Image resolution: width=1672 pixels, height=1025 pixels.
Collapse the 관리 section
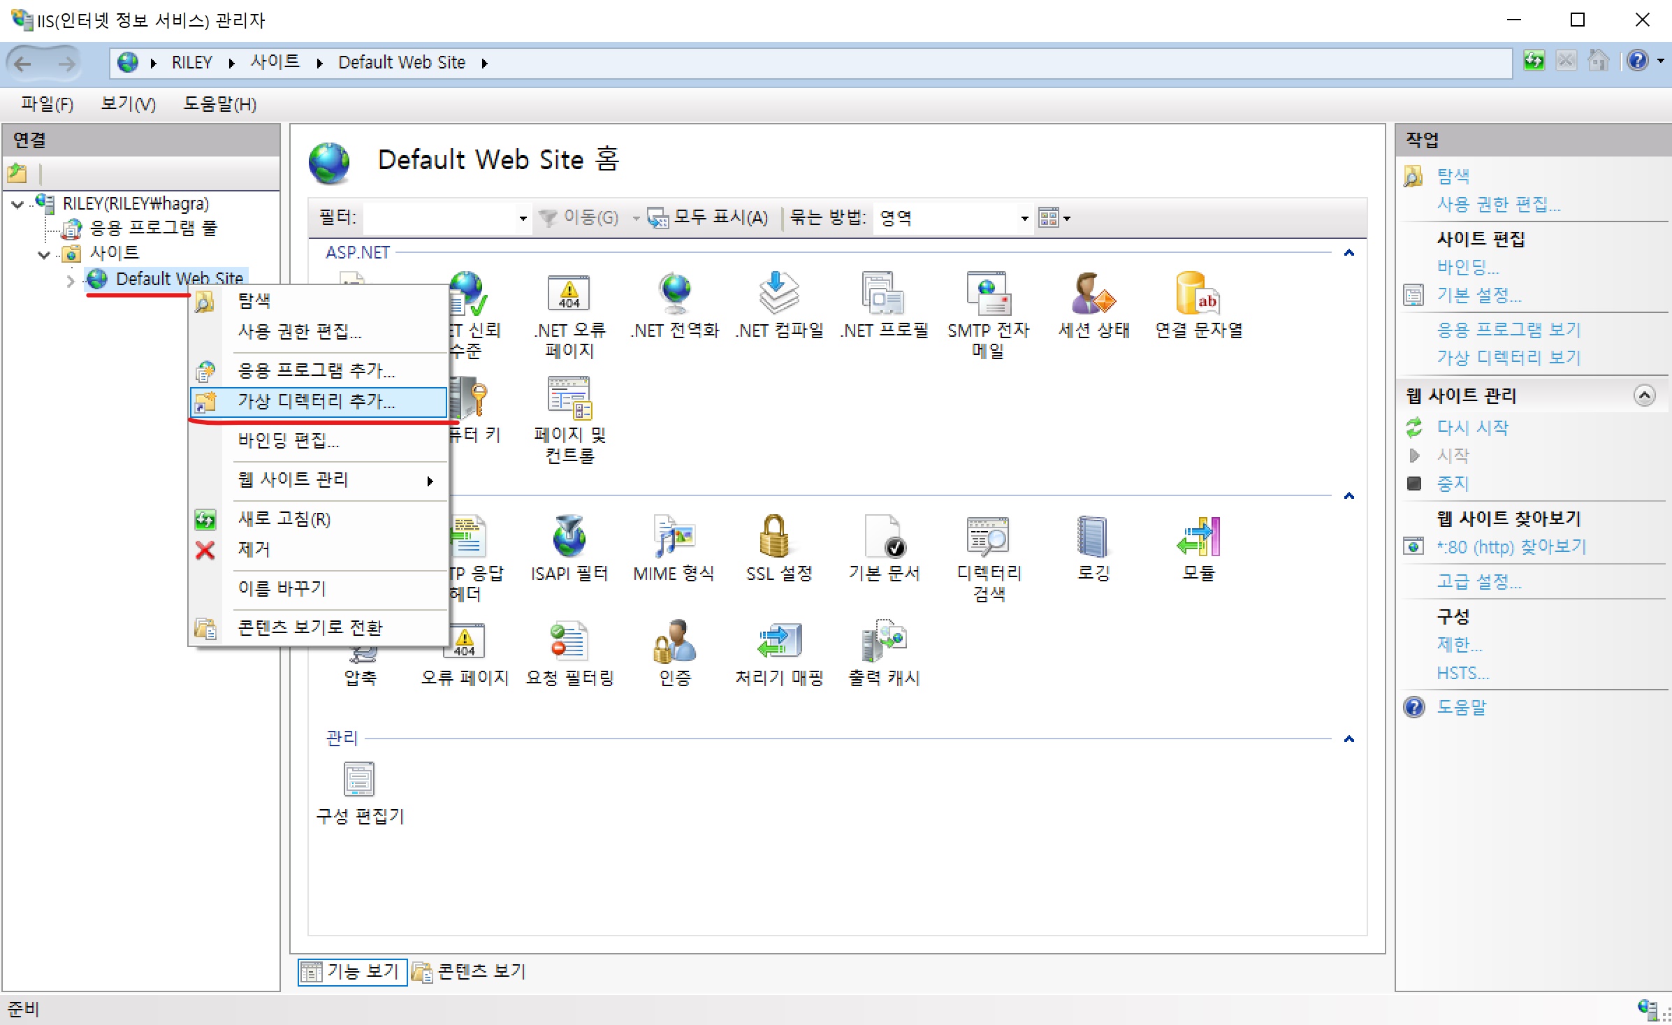(1348, 739)
